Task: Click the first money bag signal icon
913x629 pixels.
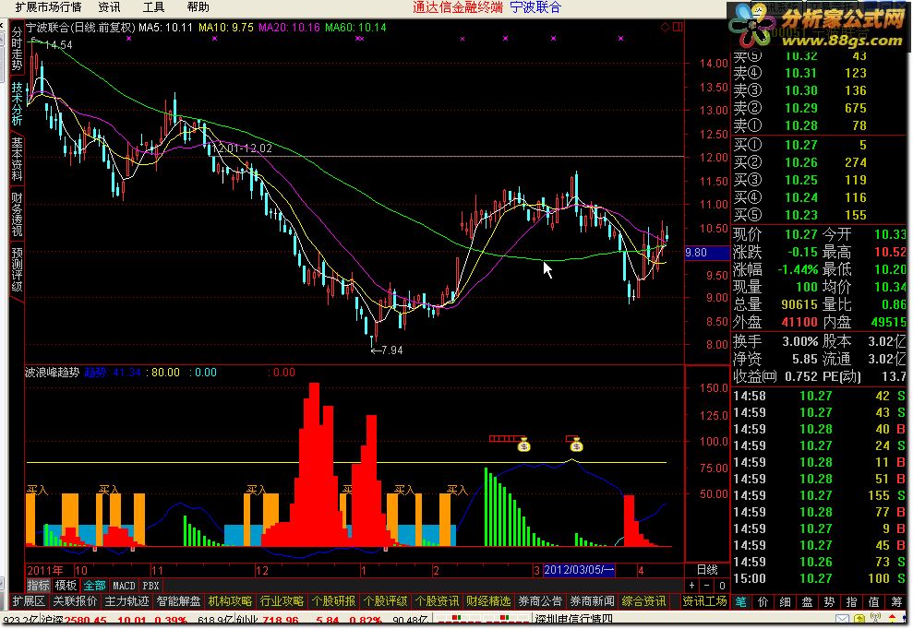Action: (524, 445)
